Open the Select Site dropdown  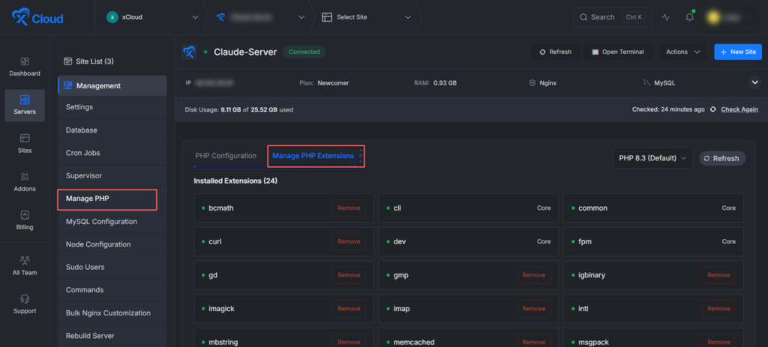[366, 17]
